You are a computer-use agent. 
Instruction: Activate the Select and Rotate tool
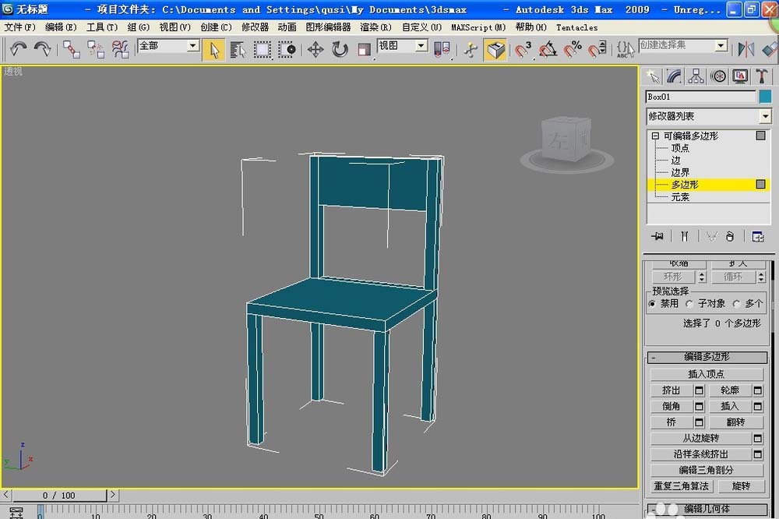340,50
